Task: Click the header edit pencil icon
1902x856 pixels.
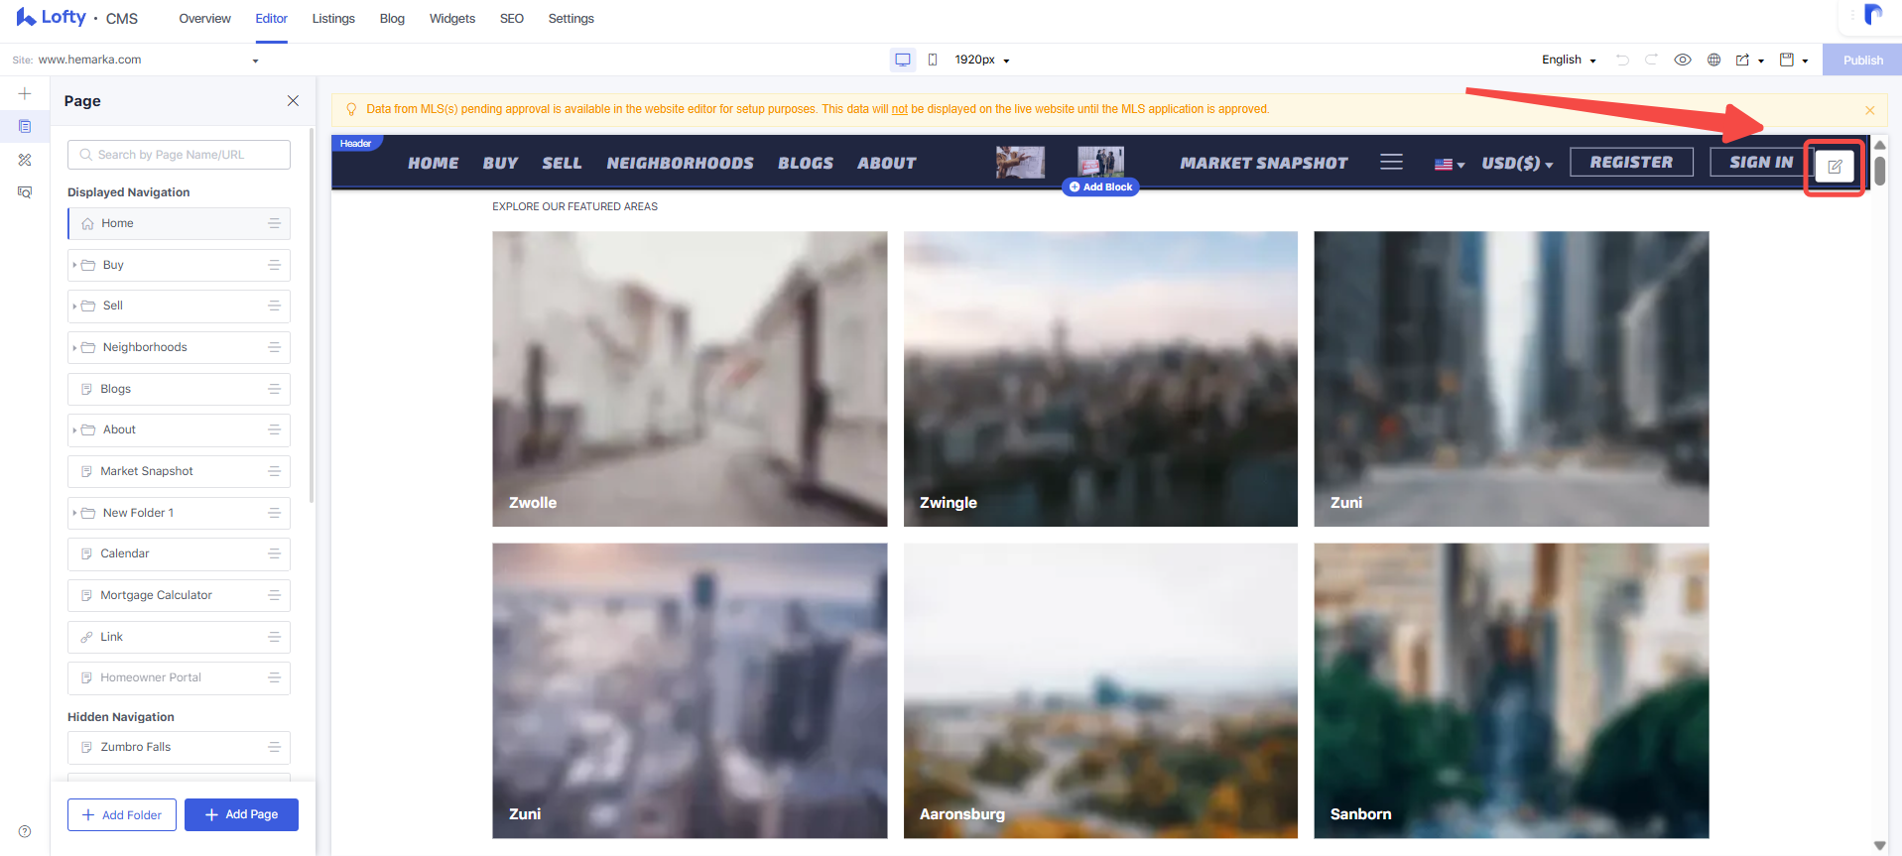Action: coord(1835,167)
